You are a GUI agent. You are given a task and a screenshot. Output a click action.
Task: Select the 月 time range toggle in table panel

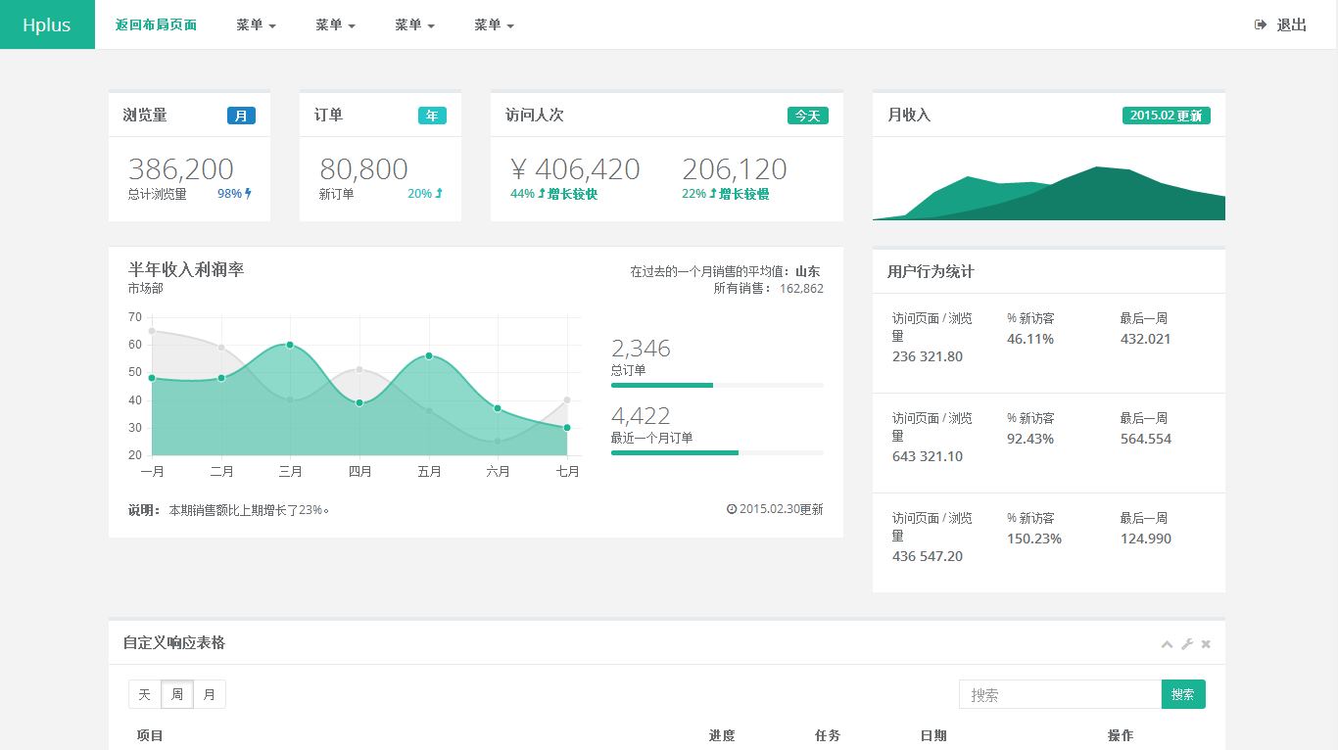pos(210,694)
